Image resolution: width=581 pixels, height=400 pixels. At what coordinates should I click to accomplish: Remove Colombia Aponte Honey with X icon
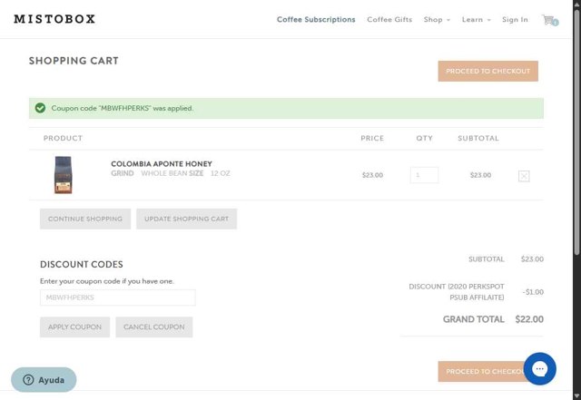tap(524, 176)
